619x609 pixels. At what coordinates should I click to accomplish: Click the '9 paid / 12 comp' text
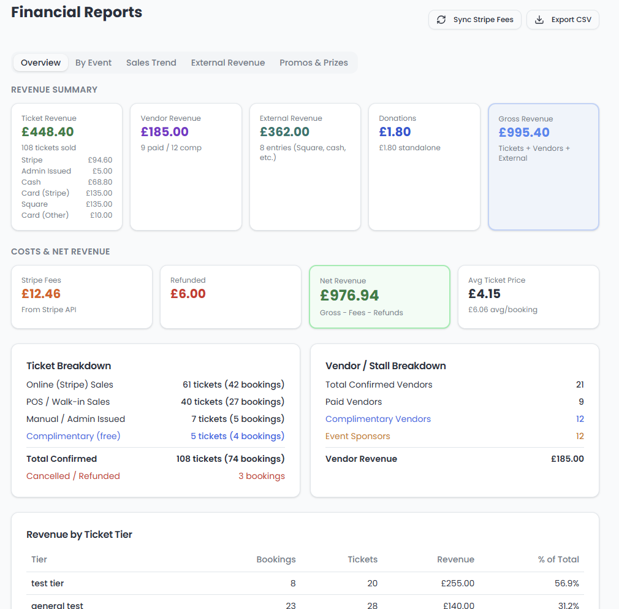pos(171,148)
